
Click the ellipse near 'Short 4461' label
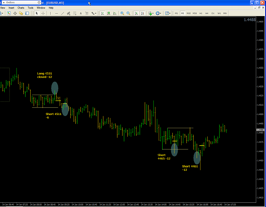click(197, 158)
